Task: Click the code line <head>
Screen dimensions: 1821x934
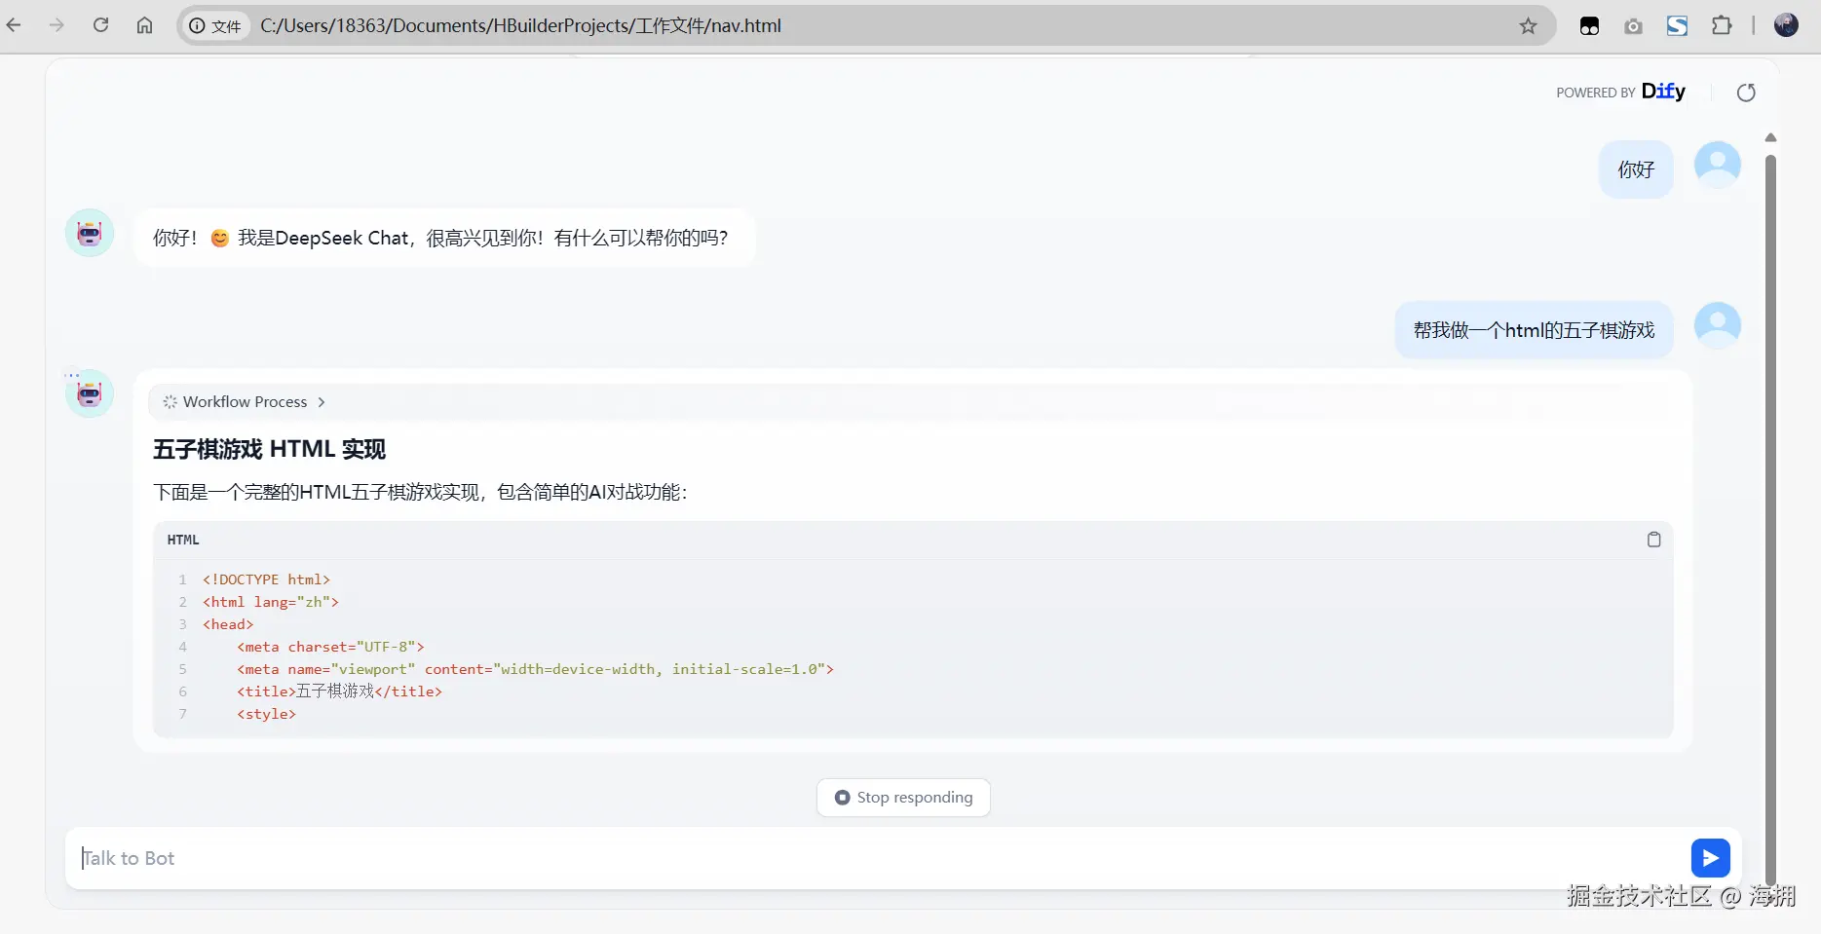Action: (x=228, y=624)
